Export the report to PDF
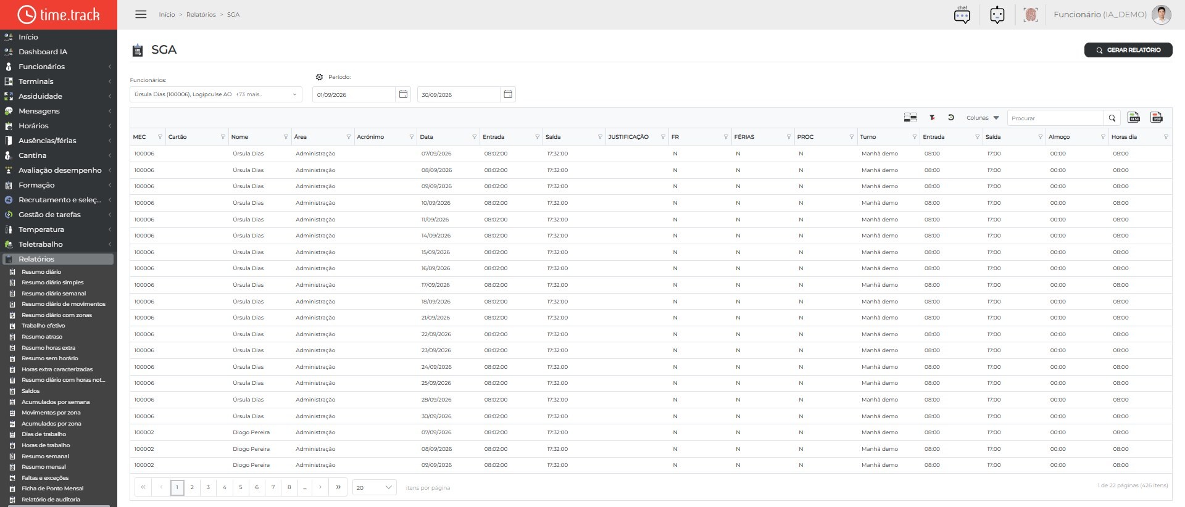The image size is (1185, 507). [x=1157, y=117]
